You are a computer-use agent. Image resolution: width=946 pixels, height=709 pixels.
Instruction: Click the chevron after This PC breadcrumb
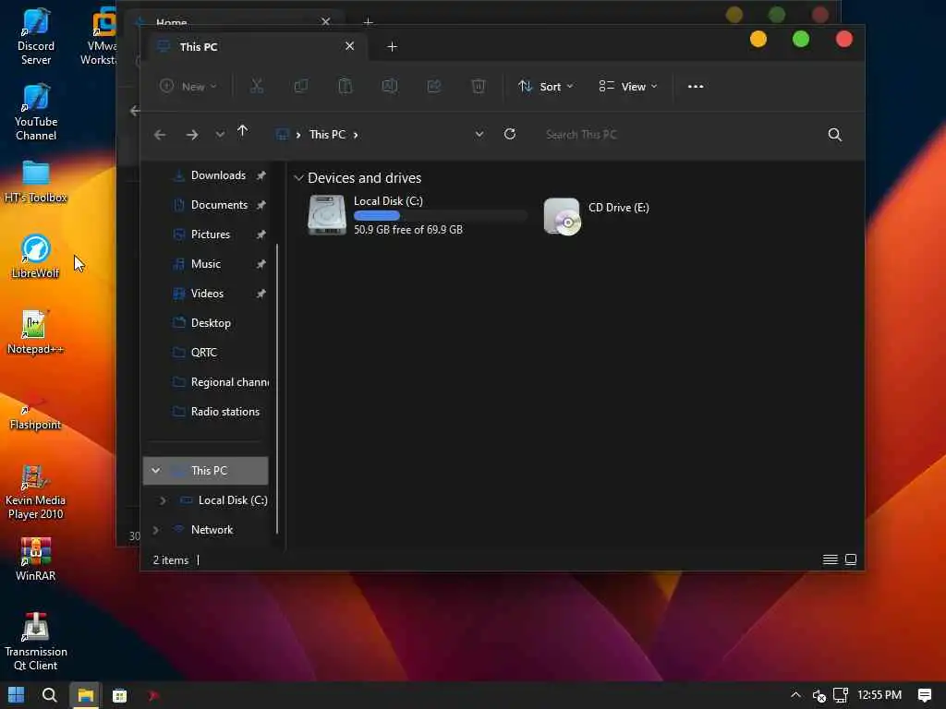pos(356,135)
